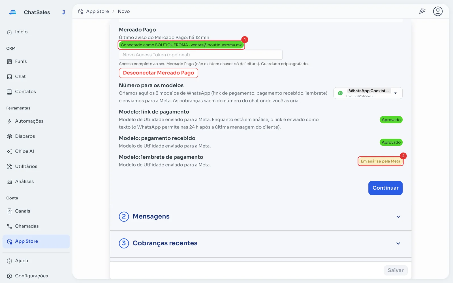Open Configurações menu item

point(36,276)
